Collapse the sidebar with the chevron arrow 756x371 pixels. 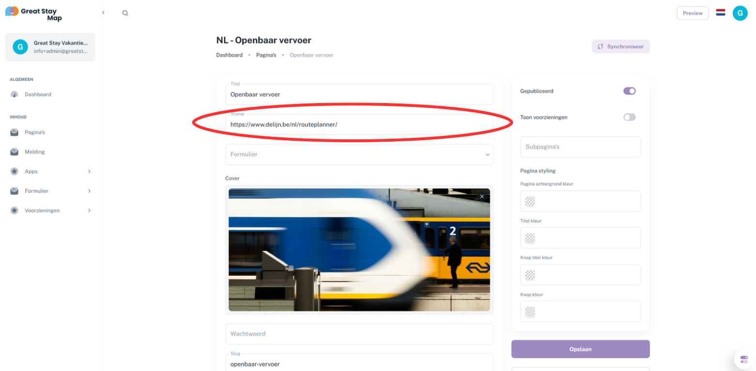pos(103,13)
